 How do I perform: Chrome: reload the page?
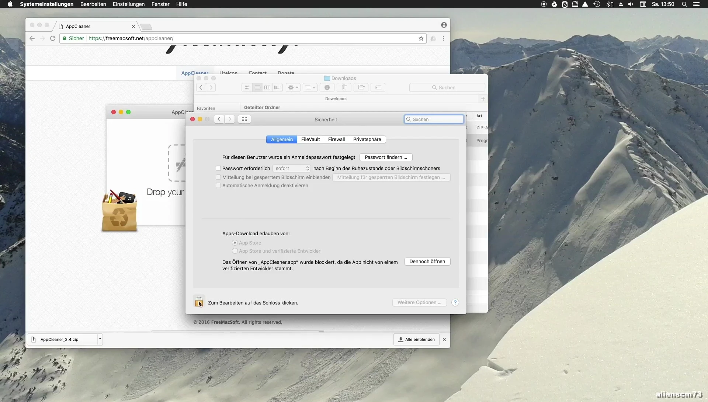click(53, 38)
